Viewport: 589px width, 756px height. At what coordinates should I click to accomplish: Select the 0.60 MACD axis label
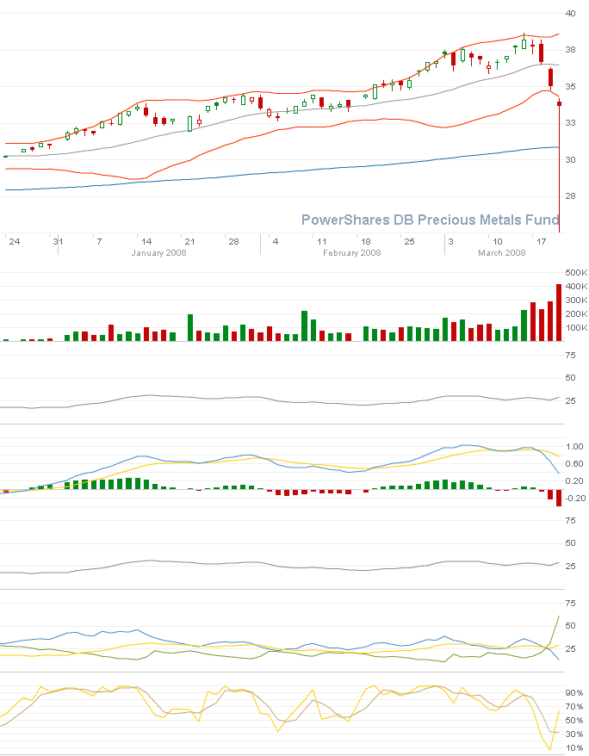[x=574, y=464]
